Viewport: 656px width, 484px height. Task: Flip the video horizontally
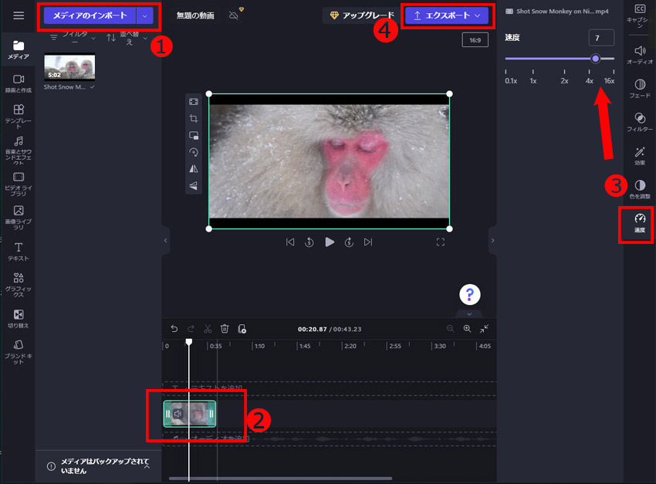pos(194,168)
